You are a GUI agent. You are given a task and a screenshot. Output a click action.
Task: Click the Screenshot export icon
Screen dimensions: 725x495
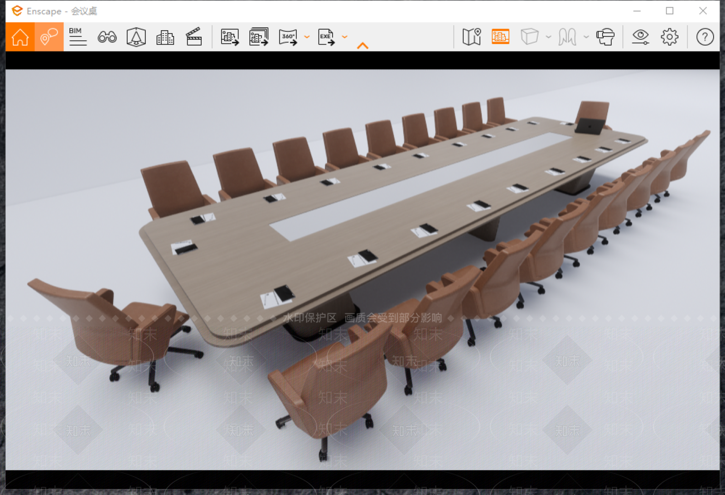tap(230, 37)
